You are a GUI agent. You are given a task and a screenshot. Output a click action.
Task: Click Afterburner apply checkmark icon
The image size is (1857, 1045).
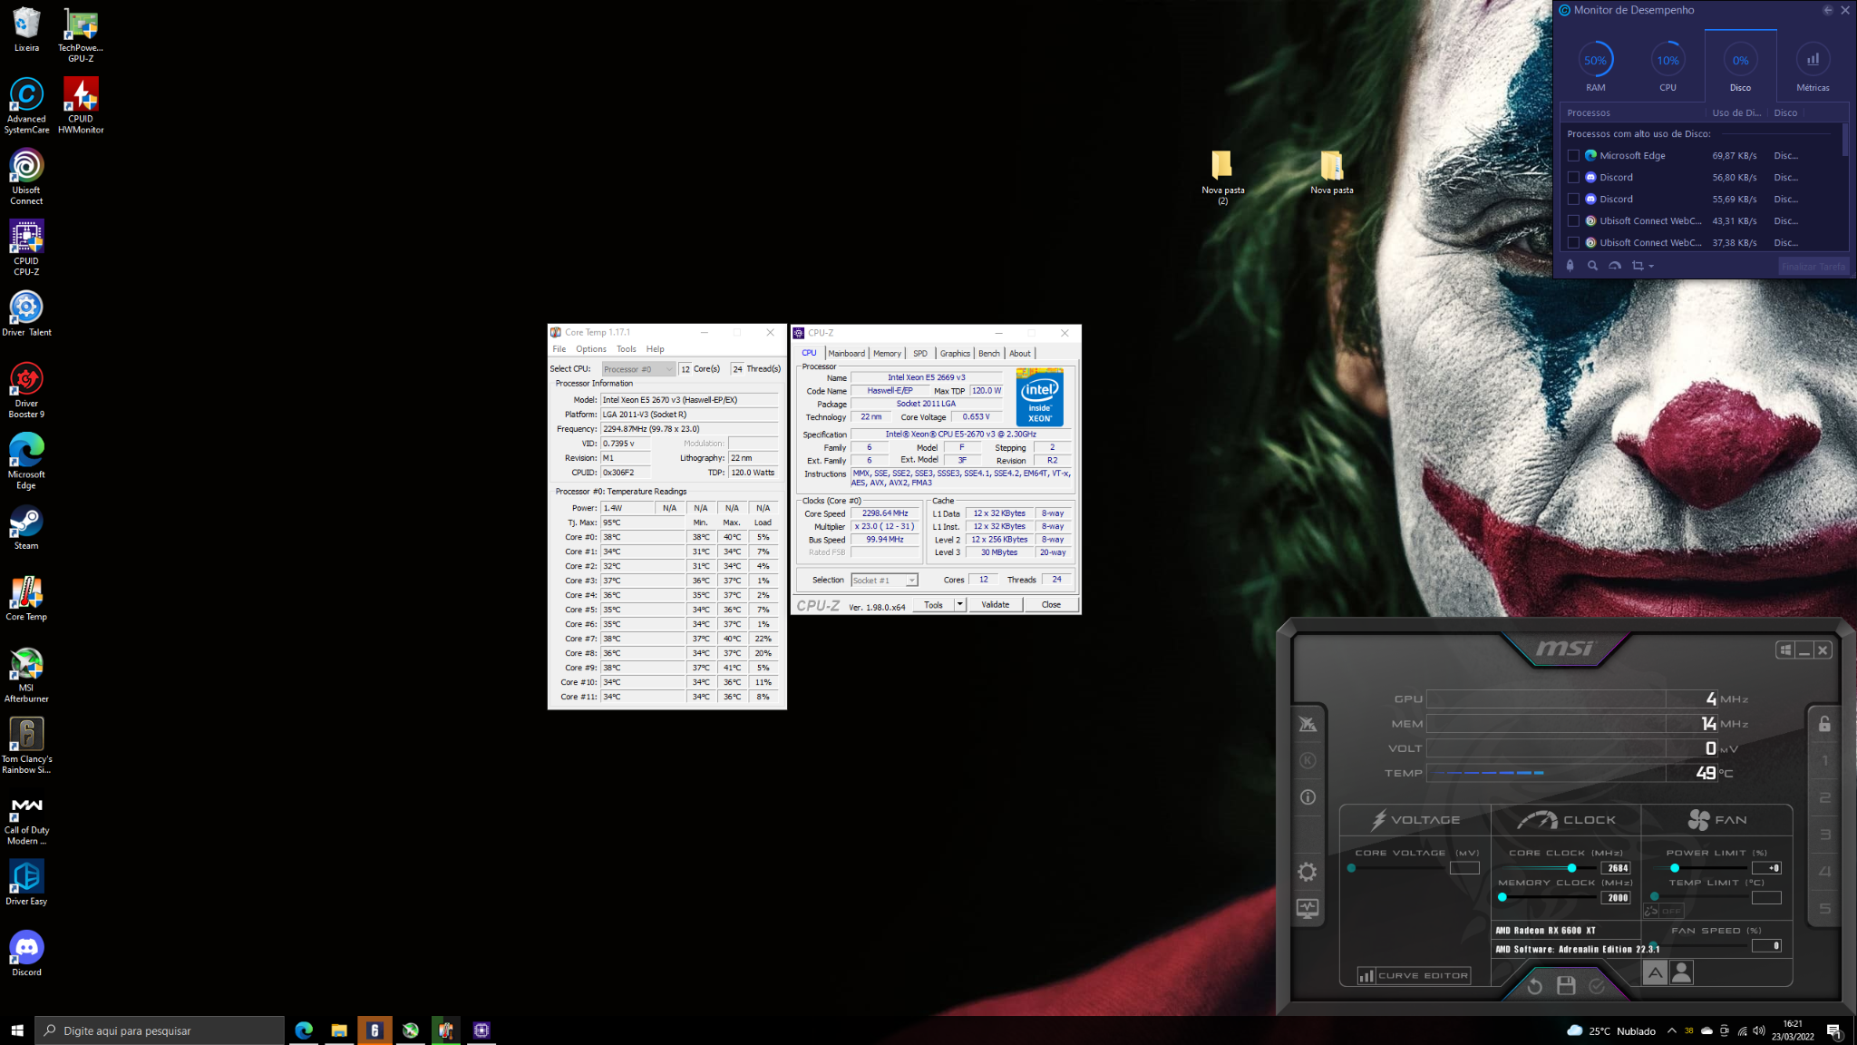[1597, 985]
